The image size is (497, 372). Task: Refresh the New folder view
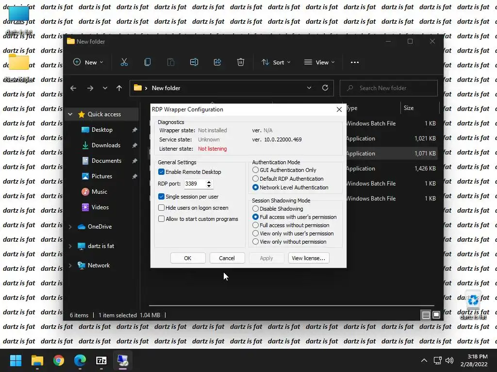(325, 88)
